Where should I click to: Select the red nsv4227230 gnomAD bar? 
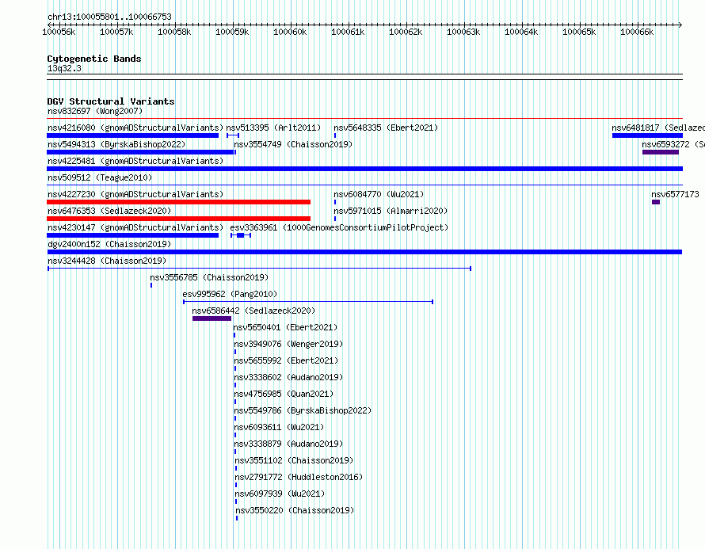pos(178,202)
